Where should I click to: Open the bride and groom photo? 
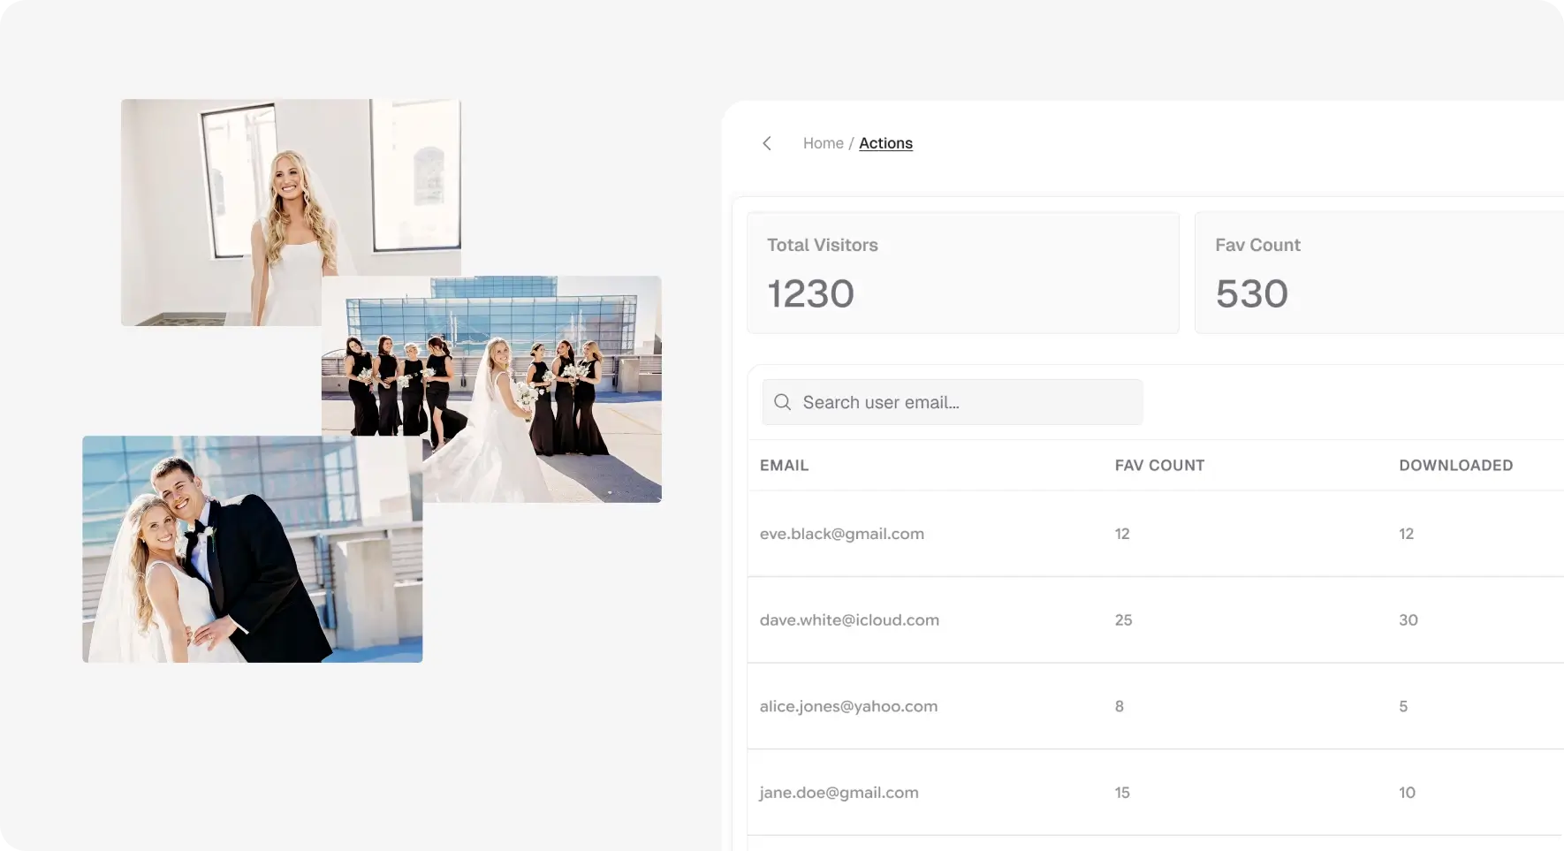(252, 549)
